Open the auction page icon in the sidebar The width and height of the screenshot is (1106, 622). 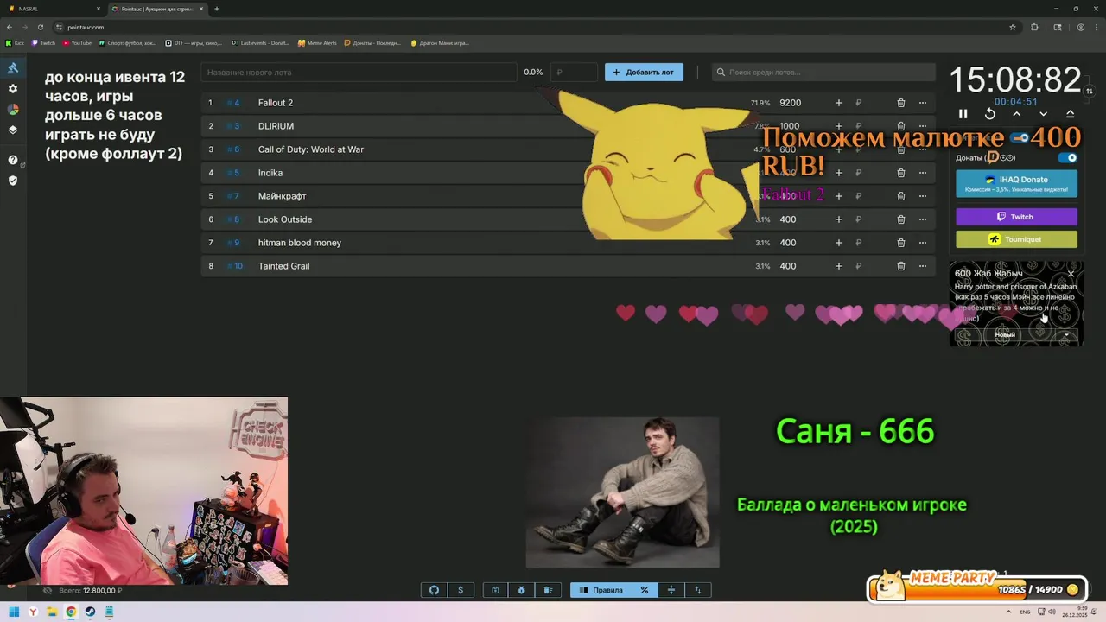tap(13, 68)
